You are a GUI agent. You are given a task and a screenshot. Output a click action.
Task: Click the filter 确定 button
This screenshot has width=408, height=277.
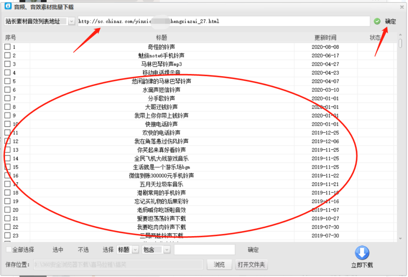click(253, 249)
